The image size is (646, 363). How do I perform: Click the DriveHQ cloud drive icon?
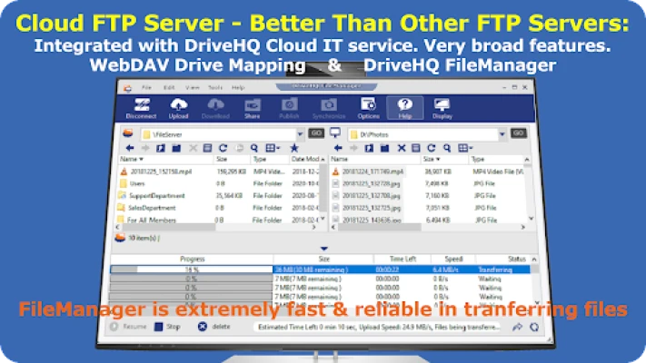coord(128,133)
